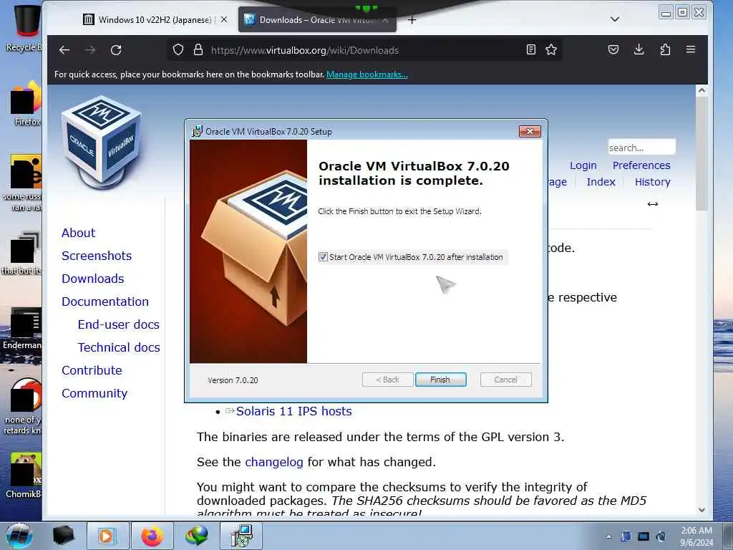
Task: Open Solaris 11 IPS hosts link
Action: [293, 411]
